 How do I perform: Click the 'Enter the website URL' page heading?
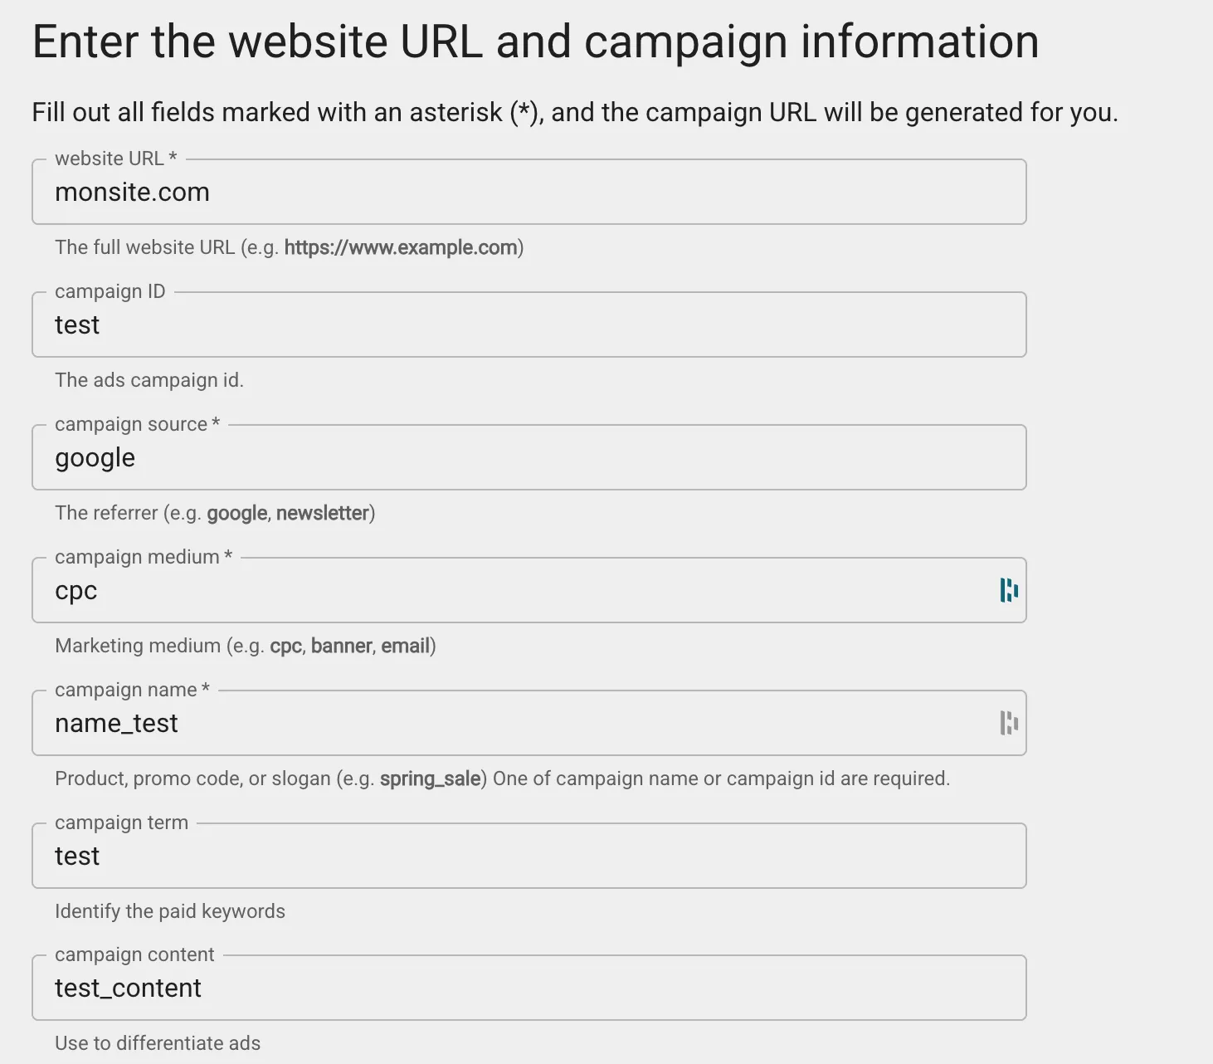click(535, 41)
